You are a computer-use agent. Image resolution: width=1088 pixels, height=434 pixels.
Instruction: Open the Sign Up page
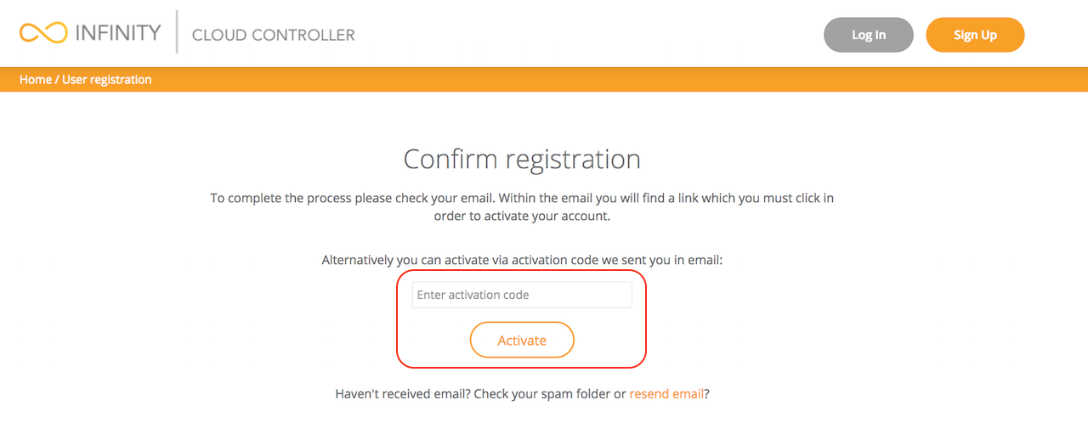(x=975, y=35)
